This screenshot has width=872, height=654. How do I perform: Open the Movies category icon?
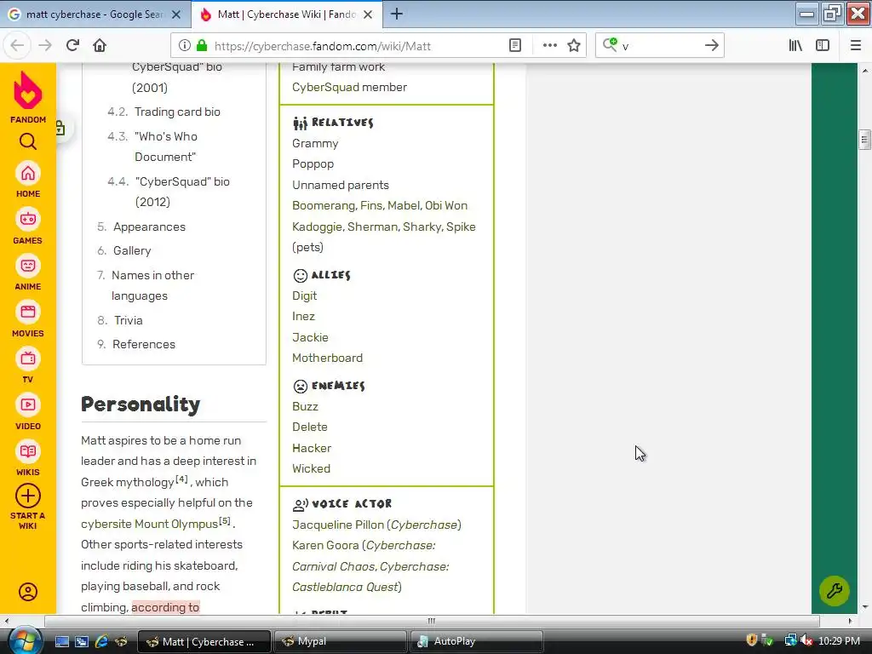[x=28, y=312]
